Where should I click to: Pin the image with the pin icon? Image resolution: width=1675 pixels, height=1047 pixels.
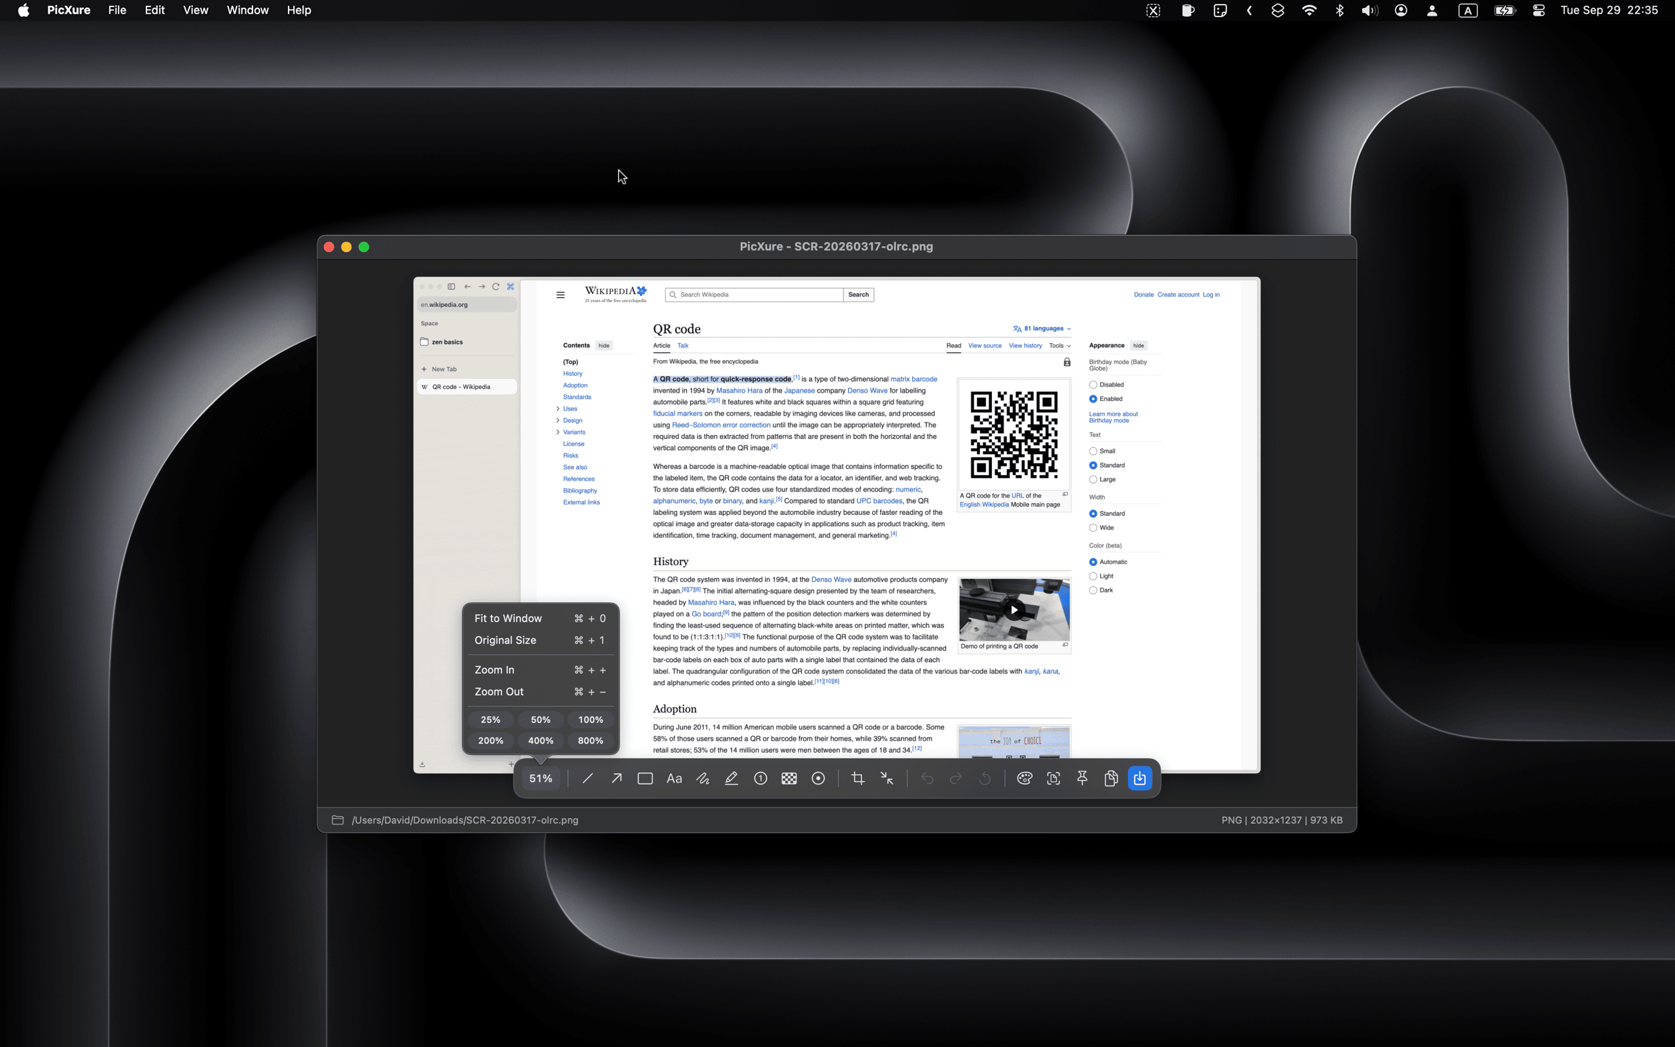point(1082,778)
